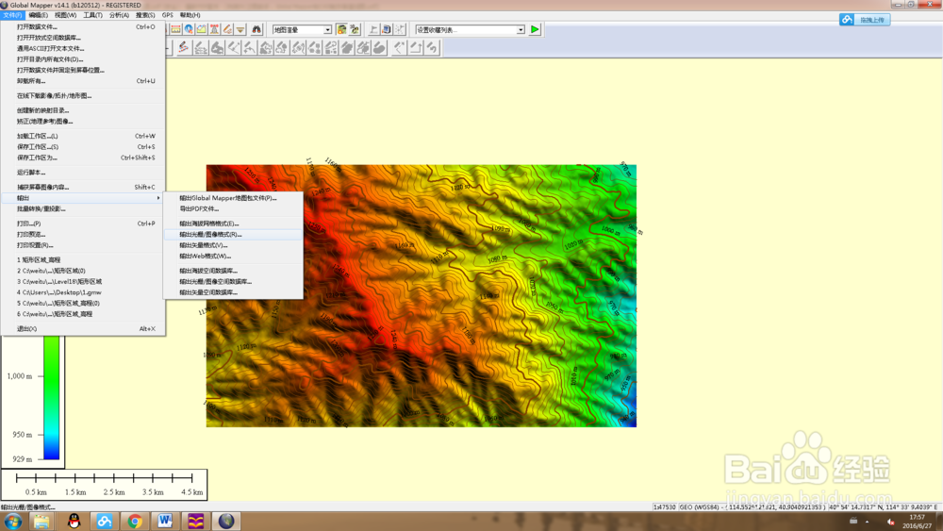Choose 输出海拔网格格式(E) in submenu
The width and height of the screenshot is (943, 531).
pos(233,224)
